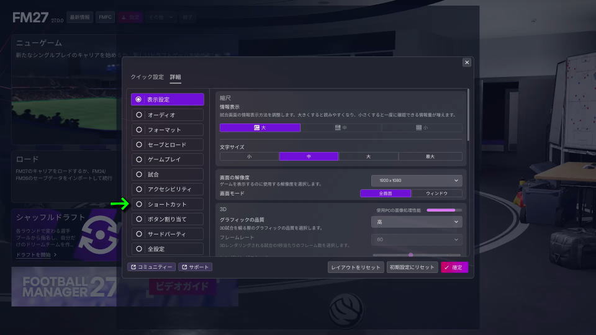This screenshot has width=596, height=335.
Task: Click the football emblem at bottom center
Action: [x=346, y=310]
